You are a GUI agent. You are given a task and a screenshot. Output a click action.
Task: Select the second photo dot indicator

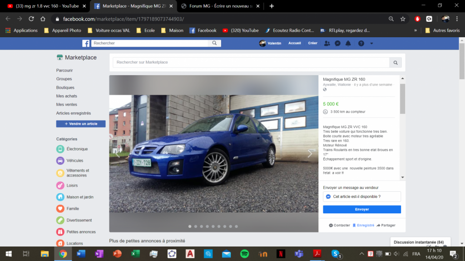(196, 227)
